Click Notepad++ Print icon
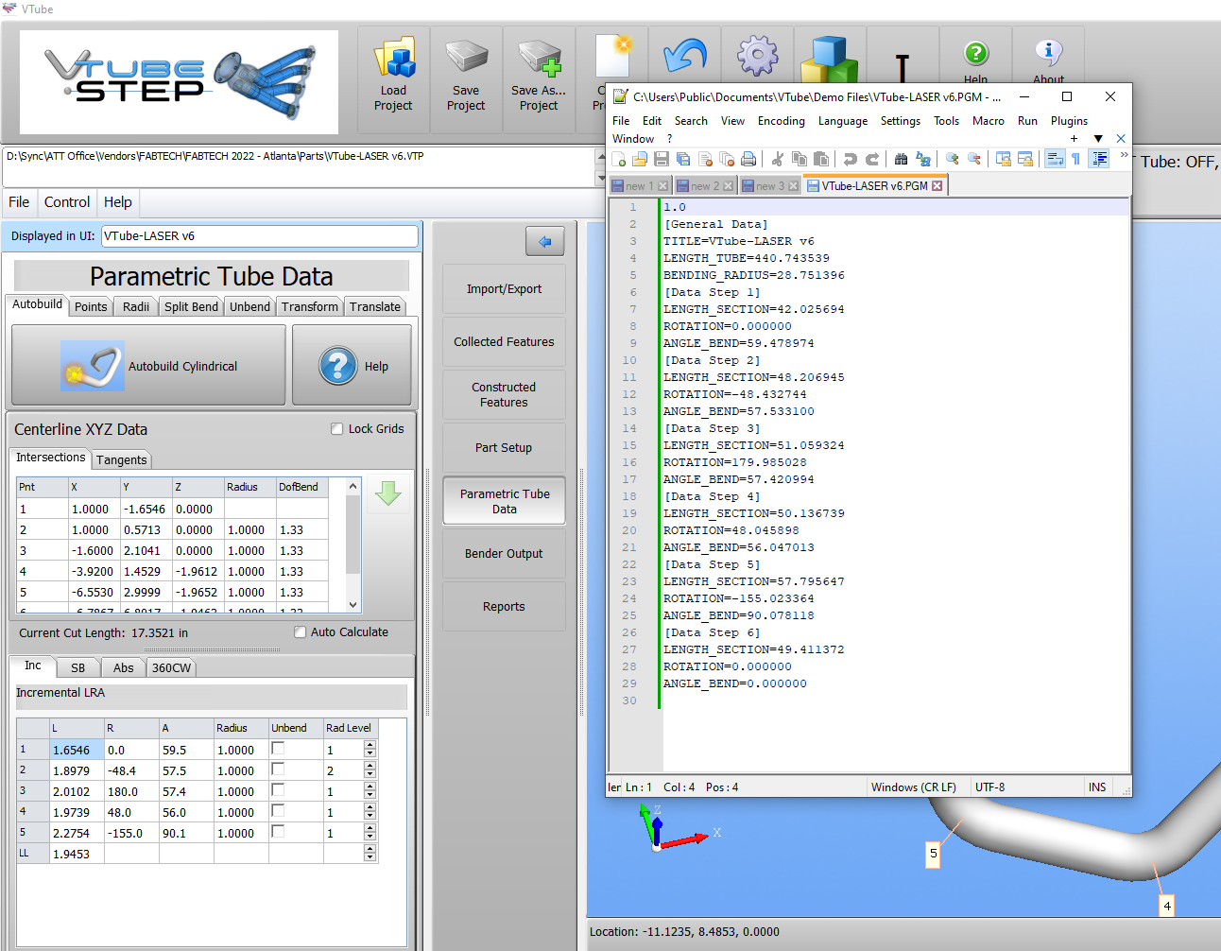The height and width of the screenshot is (951, 1221). point(748,159)
